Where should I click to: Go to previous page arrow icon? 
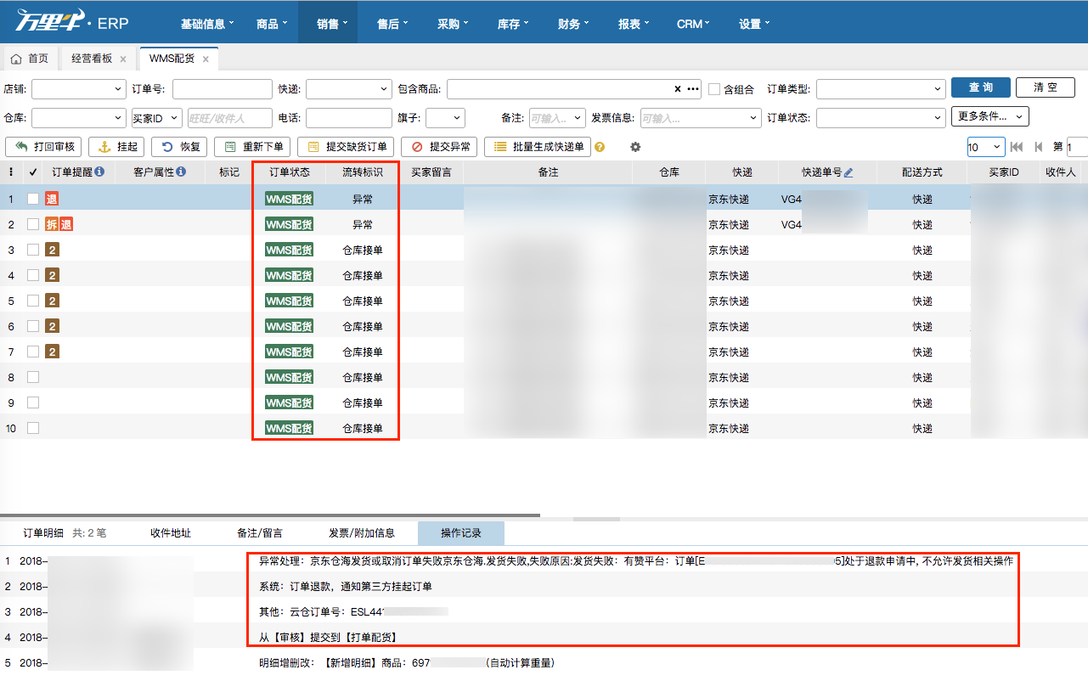point(1039,147)
